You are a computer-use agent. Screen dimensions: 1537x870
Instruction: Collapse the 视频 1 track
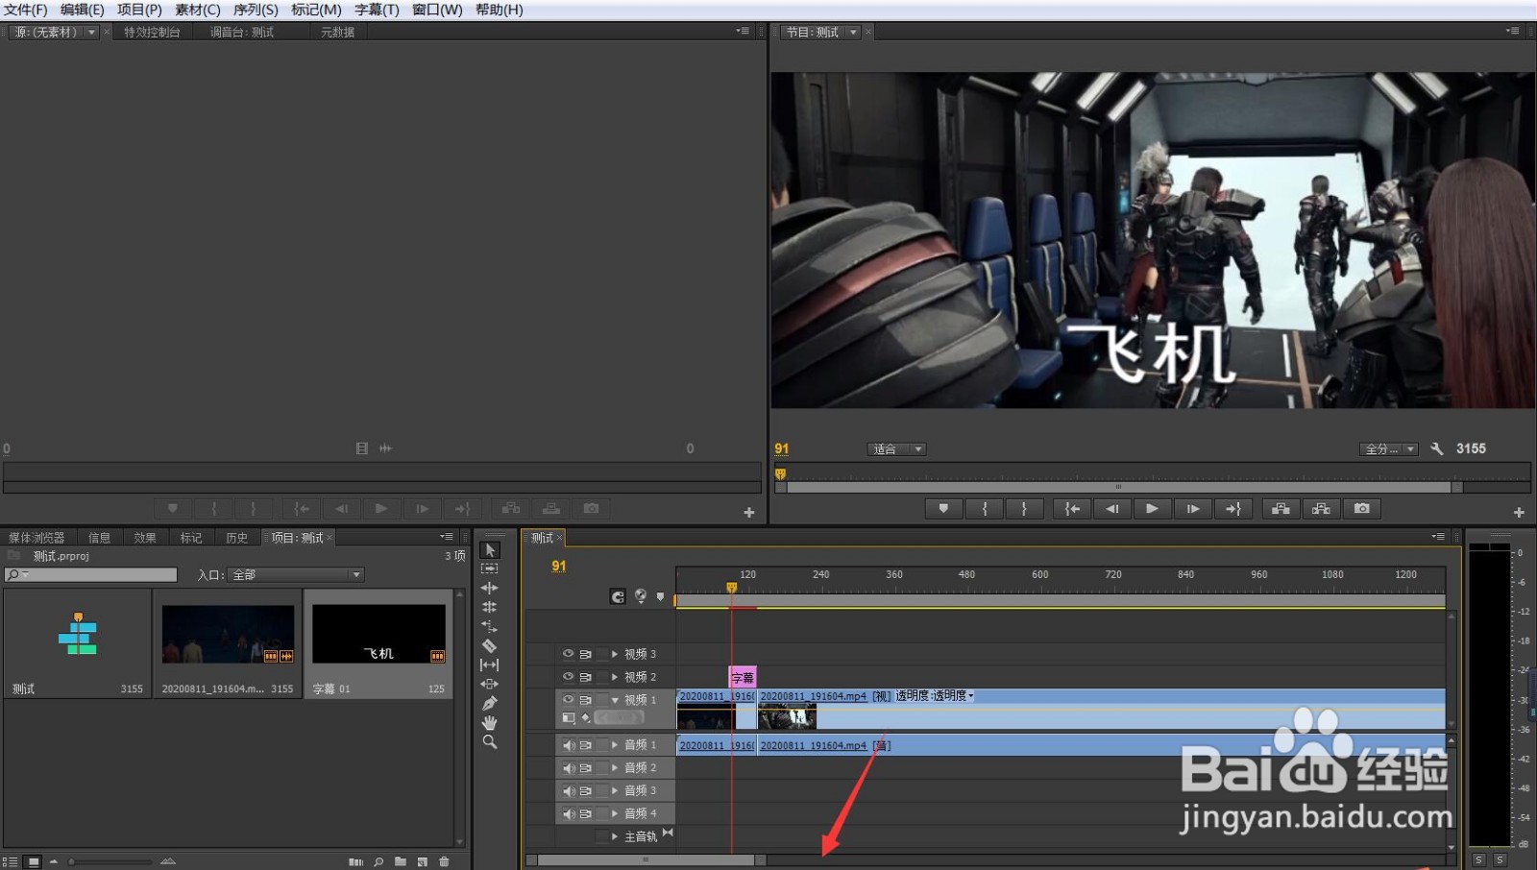point(615,700)
